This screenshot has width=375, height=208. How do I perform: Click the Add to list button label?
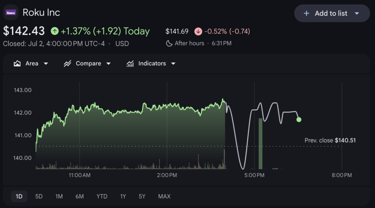click(x=331, y=14)
